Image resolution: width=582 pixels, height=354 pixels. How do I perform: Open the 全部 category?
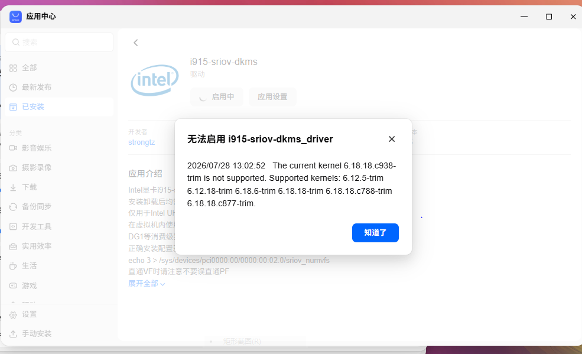pos(59,68)
